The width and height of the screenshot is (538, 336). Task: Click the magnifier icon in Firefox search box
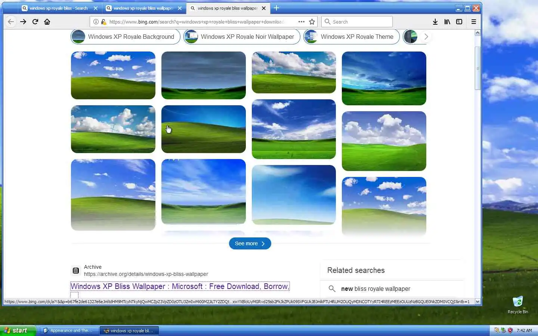[327, 22]
